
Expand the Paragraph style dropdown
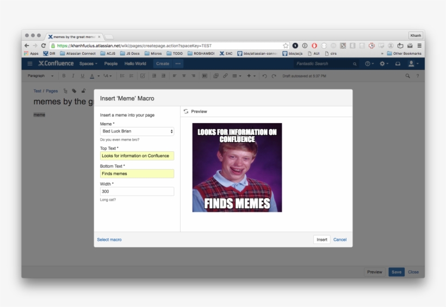coord(40,76)
